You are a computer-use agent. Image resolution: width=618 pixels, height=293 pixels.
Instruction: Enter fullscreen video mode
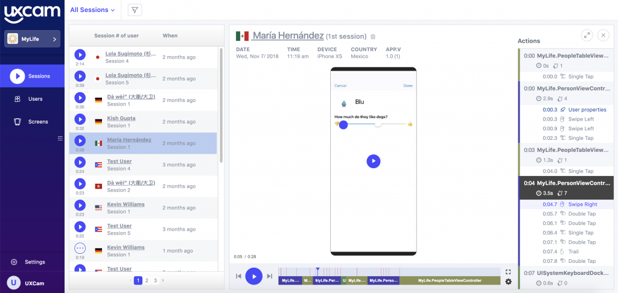coord(508,272)
